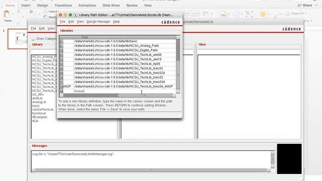Click the Shape Fill bucket icon
The image size is (322, 181).
[288, 14]
